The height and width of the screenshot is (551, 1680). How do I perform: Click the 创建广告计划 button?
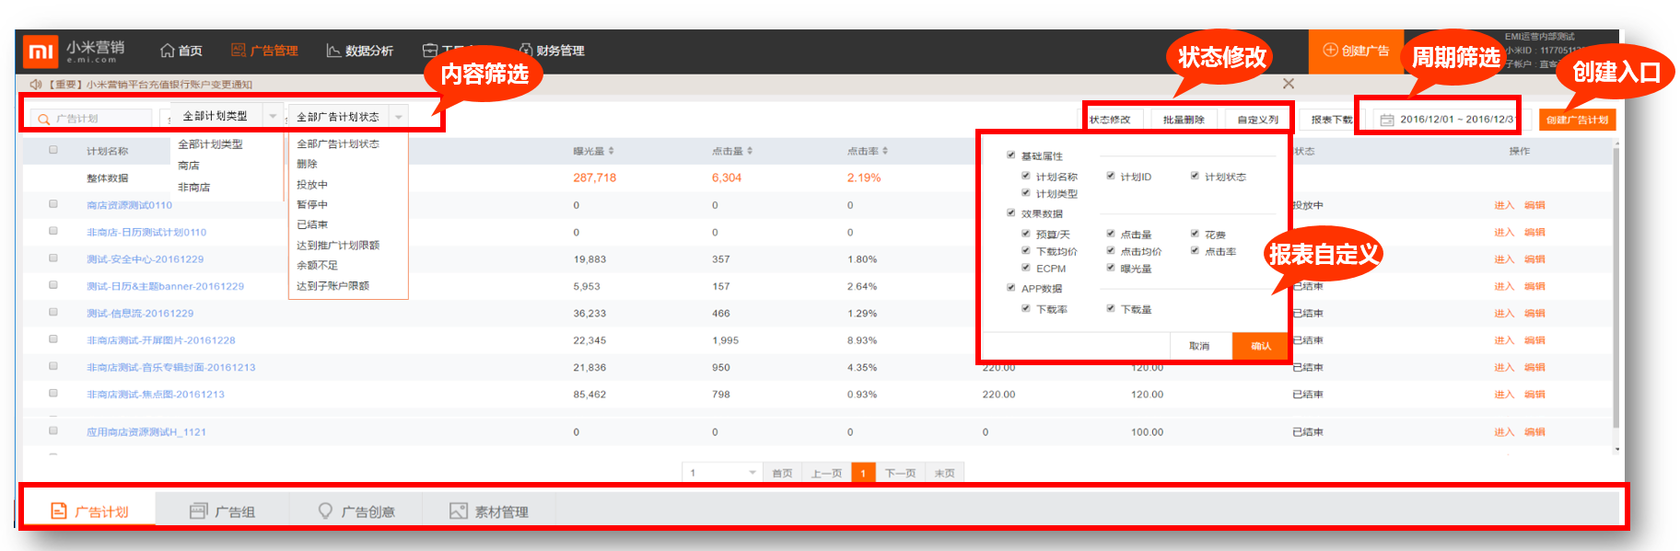click(x=1577, y=120)
